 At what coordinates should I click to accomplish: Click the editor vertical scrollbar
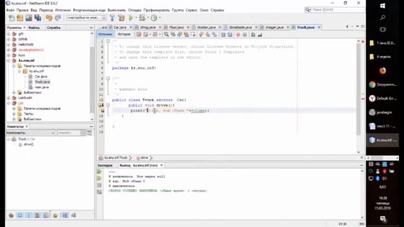pos(359,90)
